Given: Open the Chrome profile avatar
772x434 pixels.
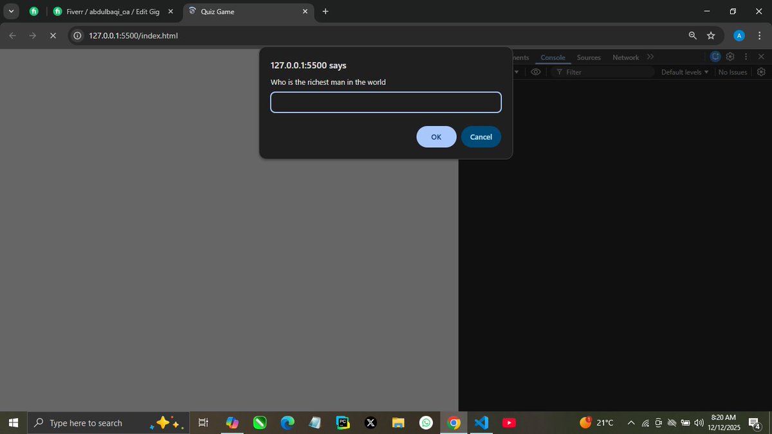Looking at the screenshot, I should point(739,35).
